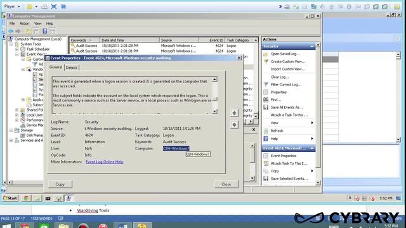Click the Fit to window icon in Player bar
406x228 pixels.
tap(53, 6)
